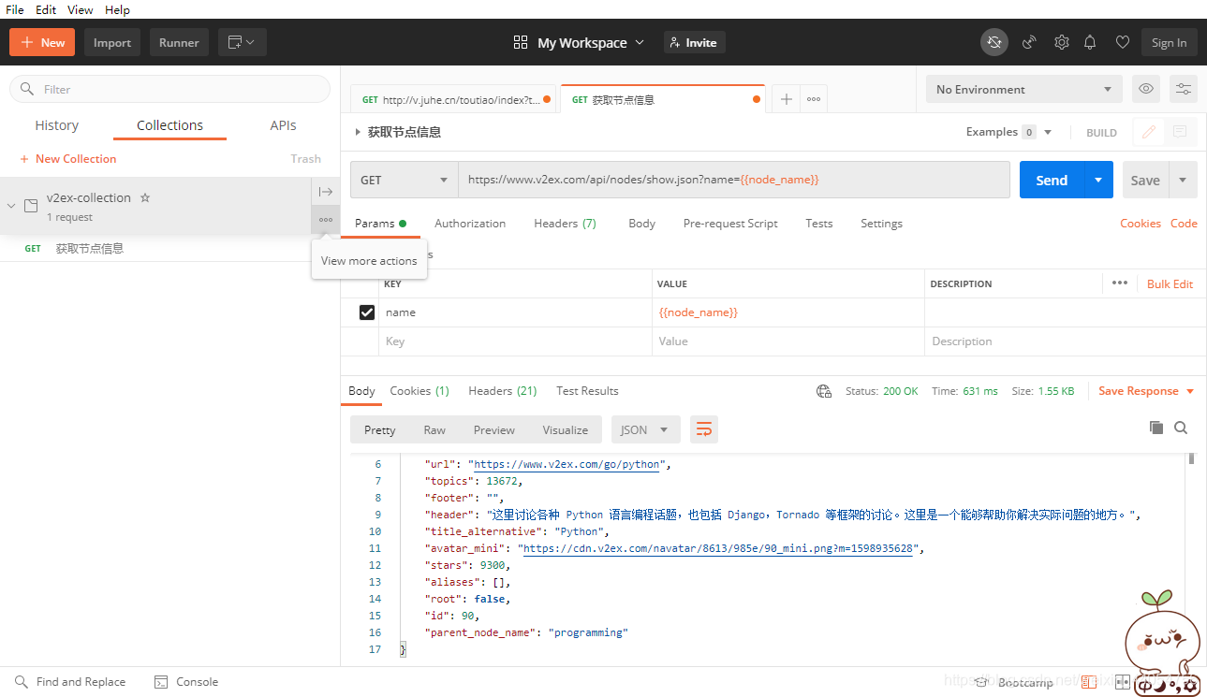This screenshot has height=697, width=1207.
Task: Click the sync status icon in header
Action: point(994,42)
